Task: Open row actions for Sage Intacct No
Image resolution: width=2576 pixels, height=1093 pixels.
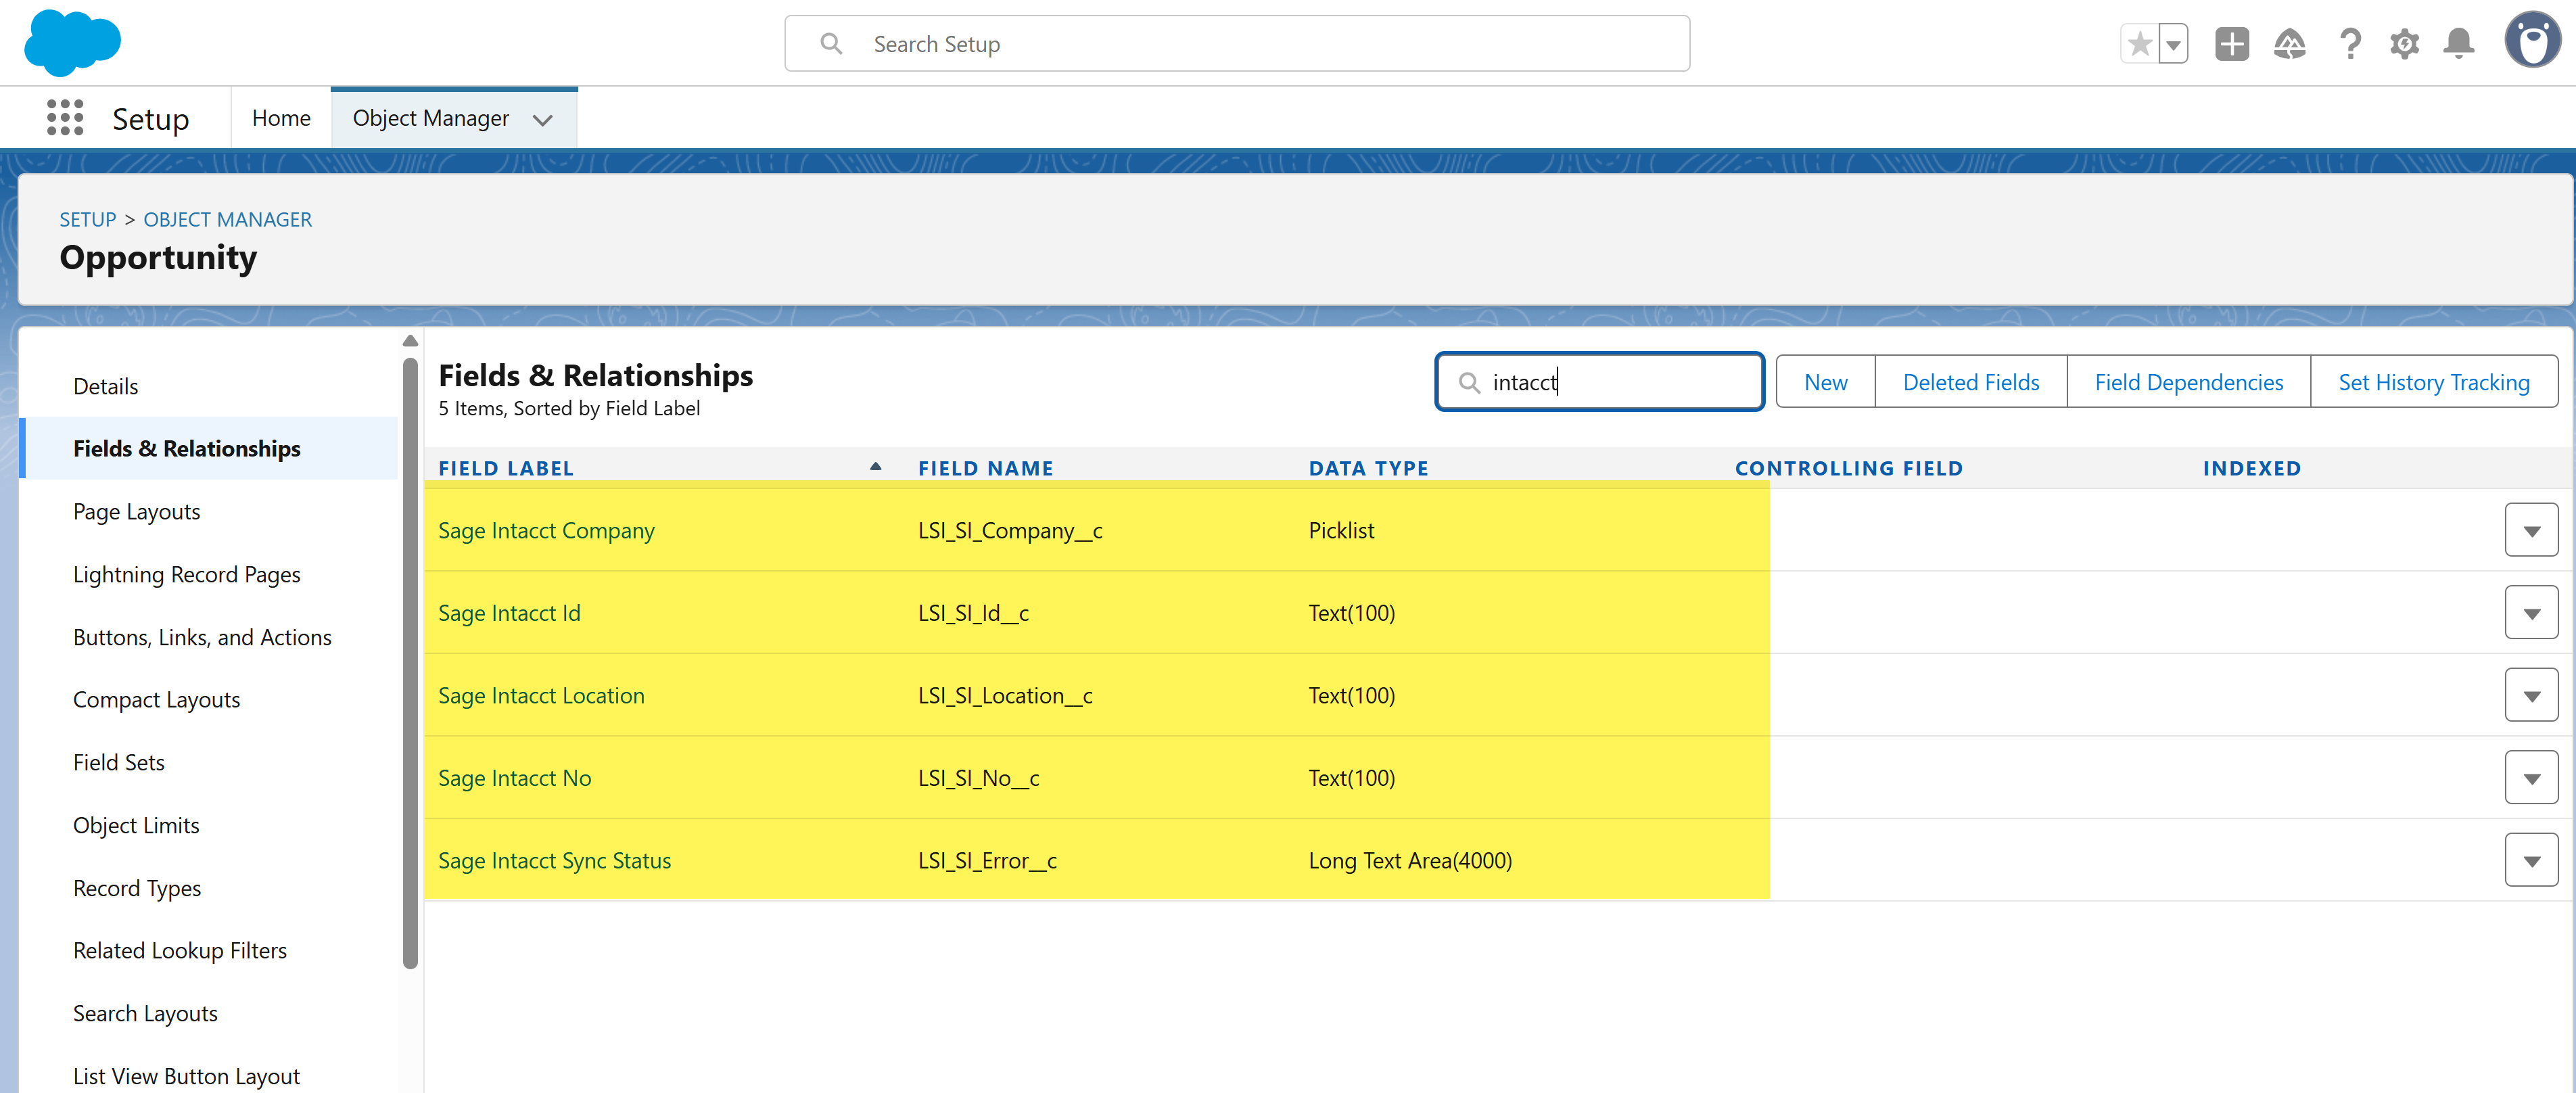Action: [x=2531, y=778]
